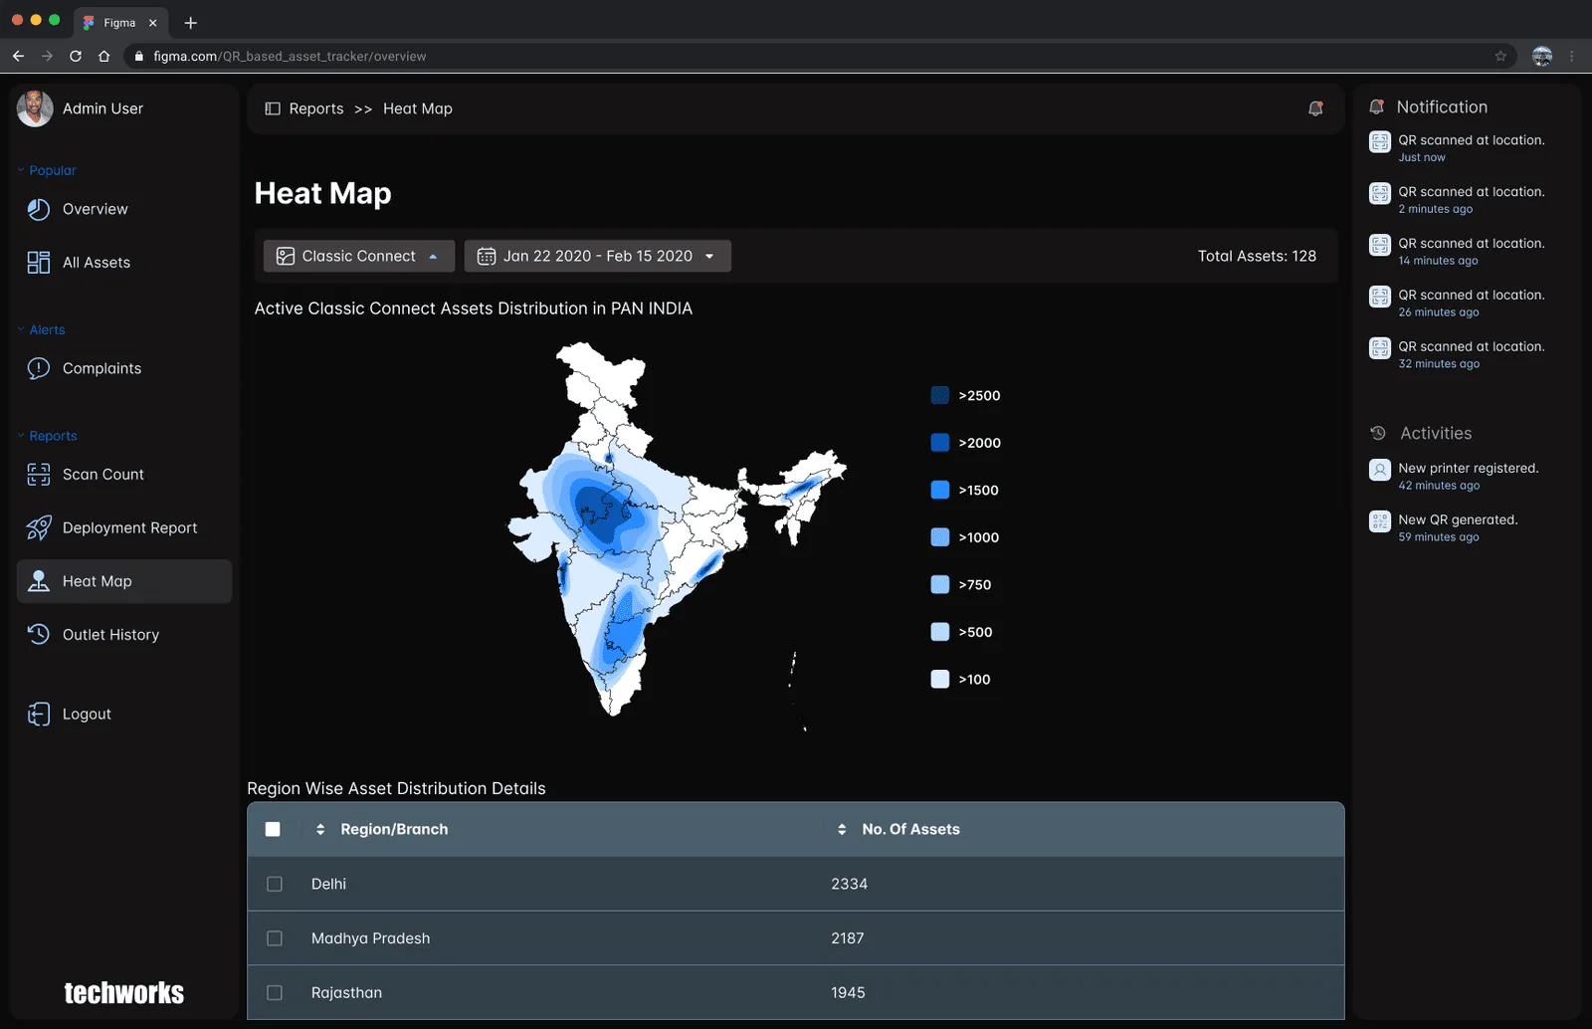Viewport: 1592px width, 1029px height.
Task: Click the >2500 legend color swatch
Action: 939,395
